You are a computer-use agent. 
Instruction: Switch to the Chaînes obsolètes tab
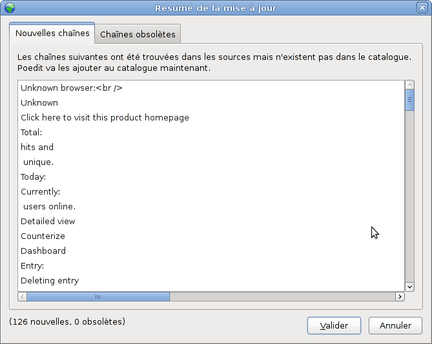(138, 34)
